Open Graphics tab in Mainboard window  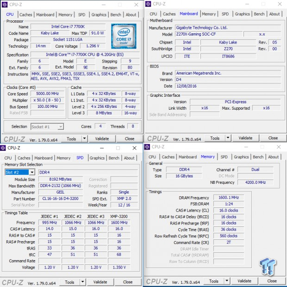point(243,14)
